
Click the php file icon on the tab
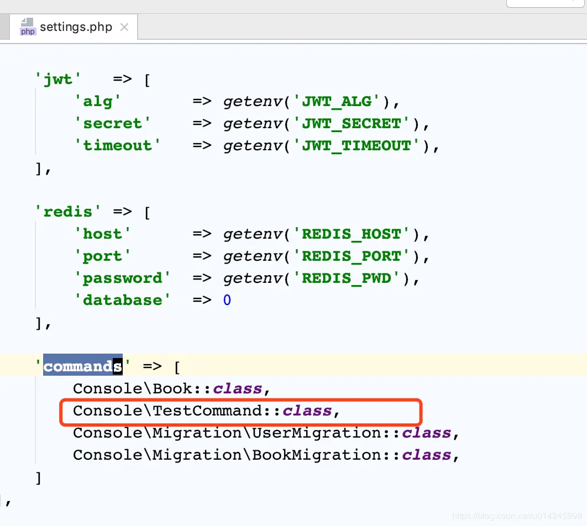28,27
